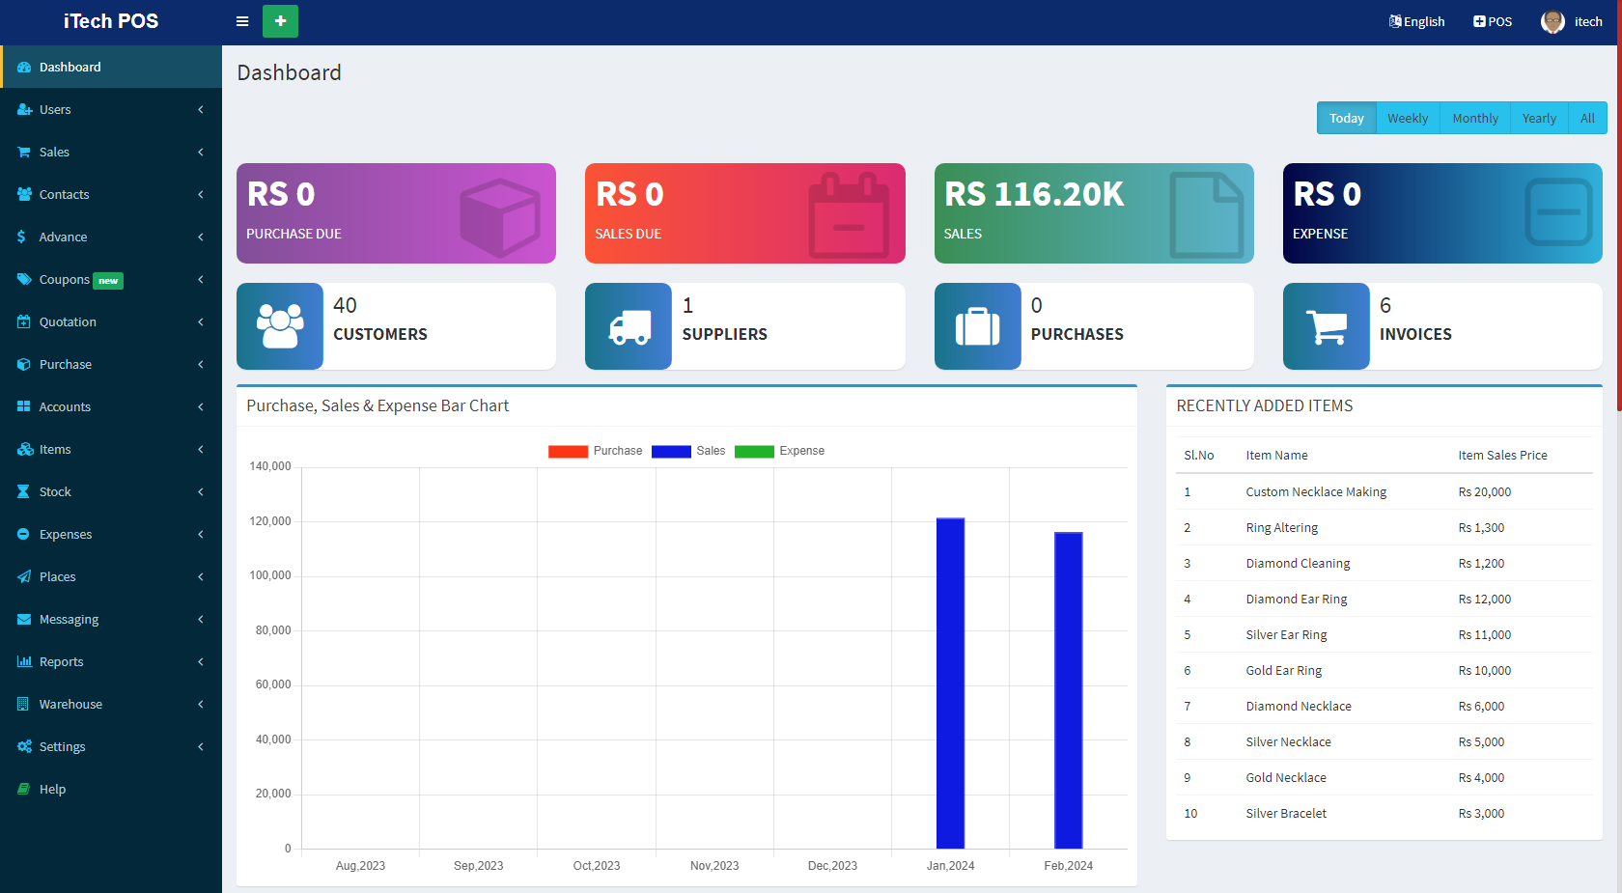Click the SALES RS 116.20K card
The height and width of the screenshot is (893, 1622).
click(1093, 213)
